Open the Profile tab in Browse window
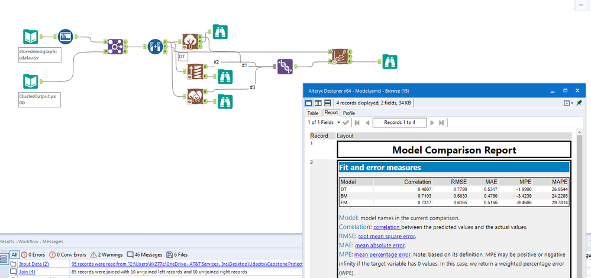591x278 pixels. tap(348, 113)
